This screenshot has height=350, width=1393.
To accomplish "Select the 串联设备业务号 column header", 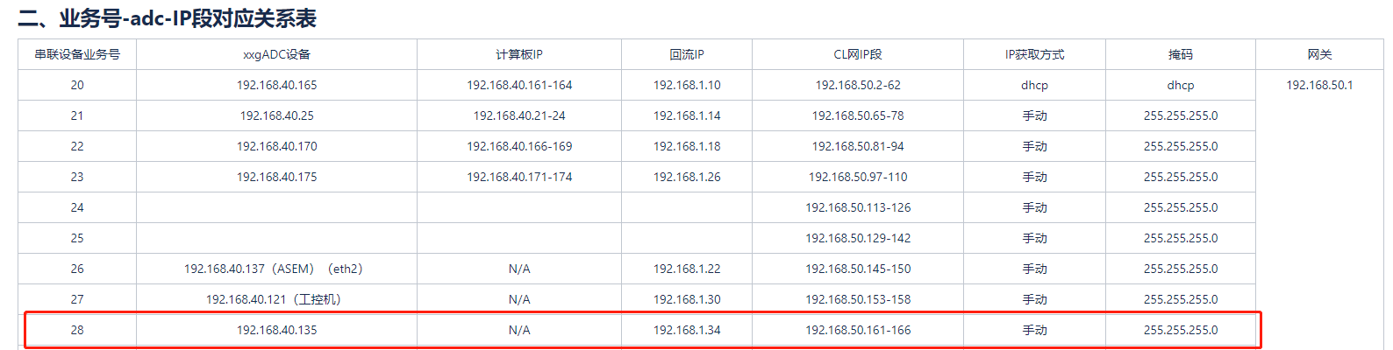I will (x=77, y=54).
